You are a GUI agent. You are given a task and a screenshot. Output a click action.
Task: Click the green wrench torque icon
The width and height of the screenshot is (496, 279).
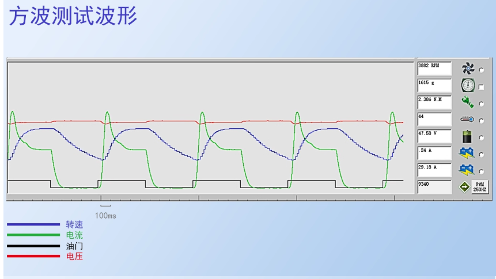pyautogui.click(x=467, y=103)
